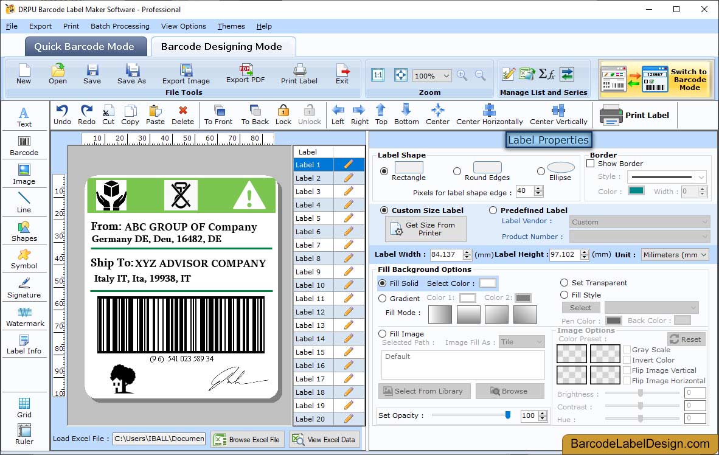
Task: Select the Fill Style radio button
Action: (x=564, y=294)
